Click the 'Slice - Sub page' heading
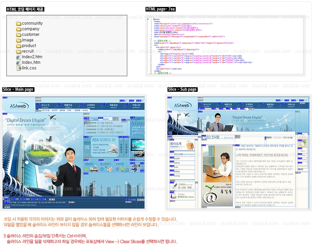 pos(183,89)
